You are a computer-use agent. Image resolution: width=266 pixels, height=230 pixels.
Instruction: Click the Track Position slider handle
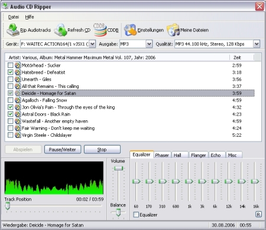coord(8,206)
